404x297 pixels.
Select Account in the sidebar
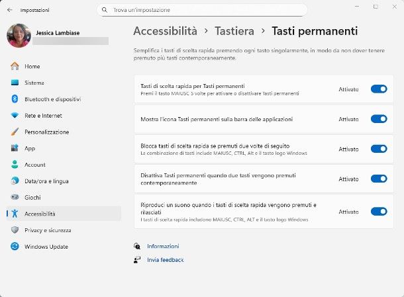pos(34,165)
